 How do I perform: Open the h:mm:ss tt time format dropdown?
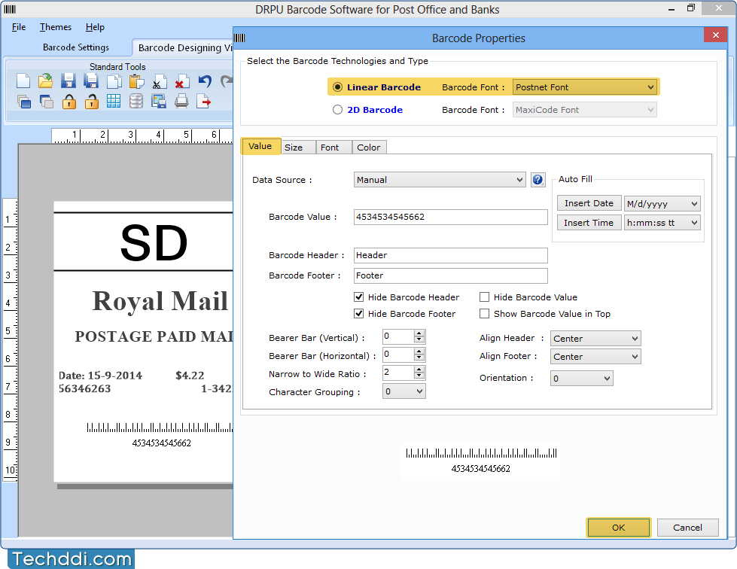tap(662, 223)
